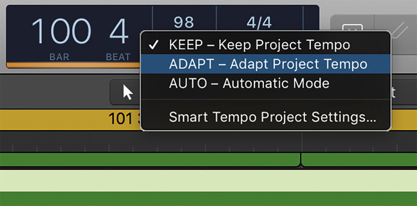This screenshot has width=417, height=206.
Task: Select the pale green track lane
Action: 208,180
